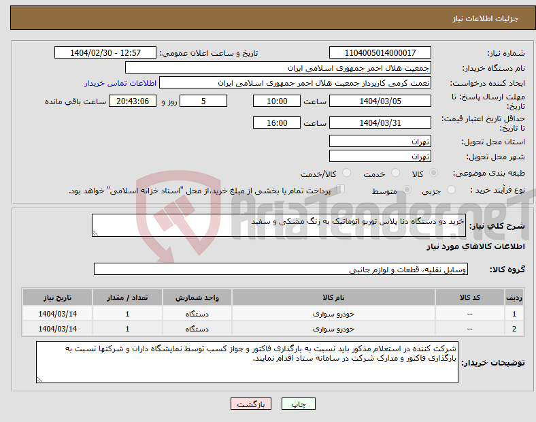
Task: Click the توضیحات خریدار textarea
Action: (247, 362)
